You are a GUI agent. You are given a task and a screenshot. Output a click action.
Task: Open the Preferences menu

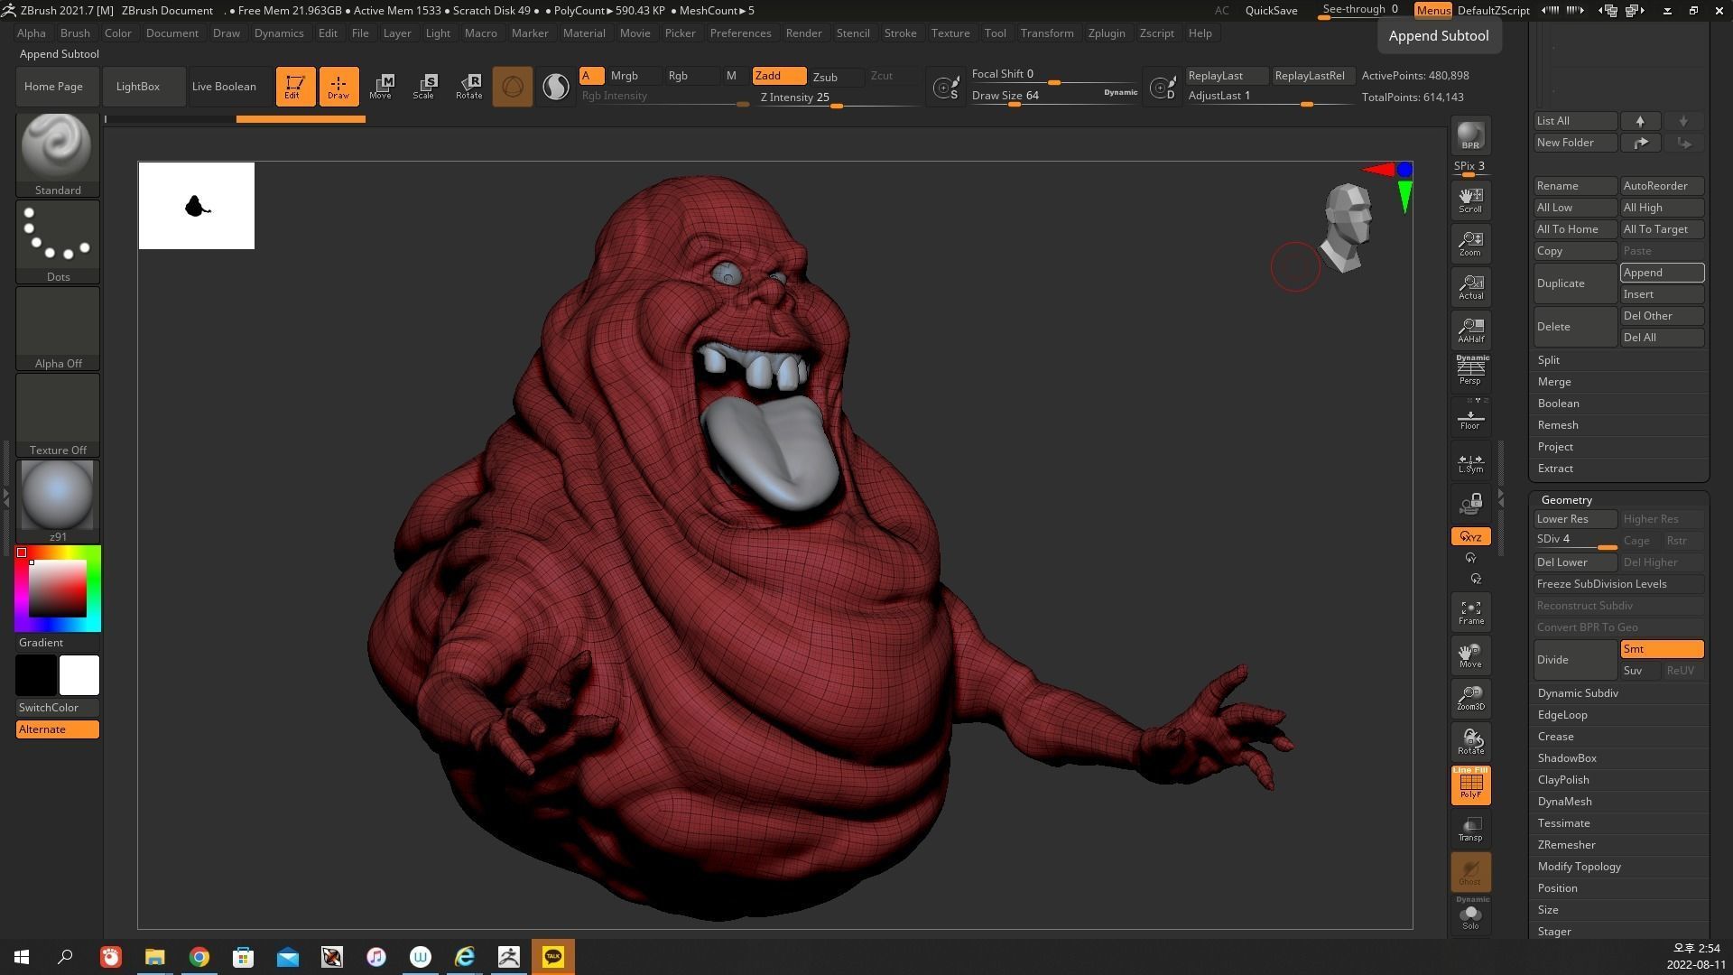pyautogui.click(x=740, y=33)
